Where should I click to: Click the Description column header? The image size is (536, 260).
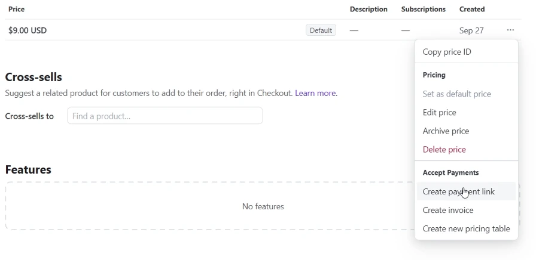point(368,10)
